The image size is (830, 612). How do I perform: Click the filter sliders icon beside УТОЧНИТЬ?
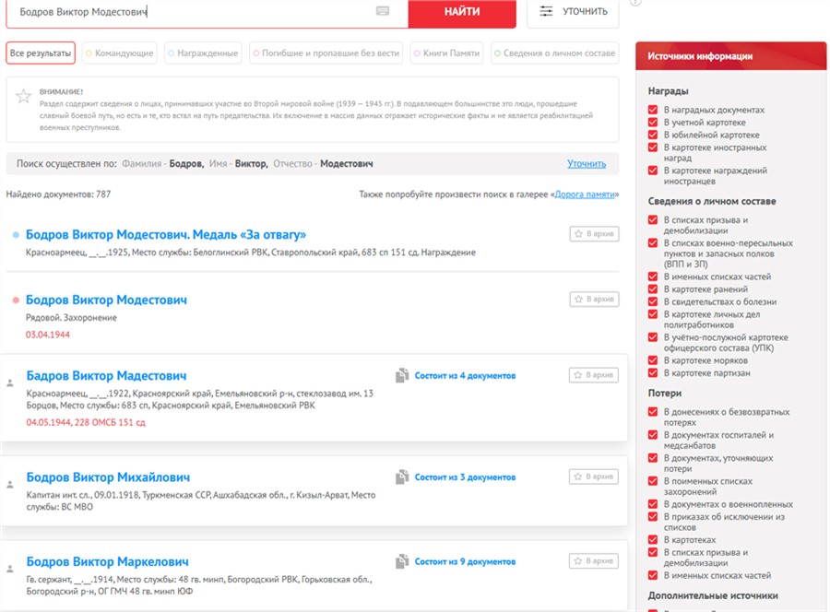pyautogui.click(x=546, y=11)
